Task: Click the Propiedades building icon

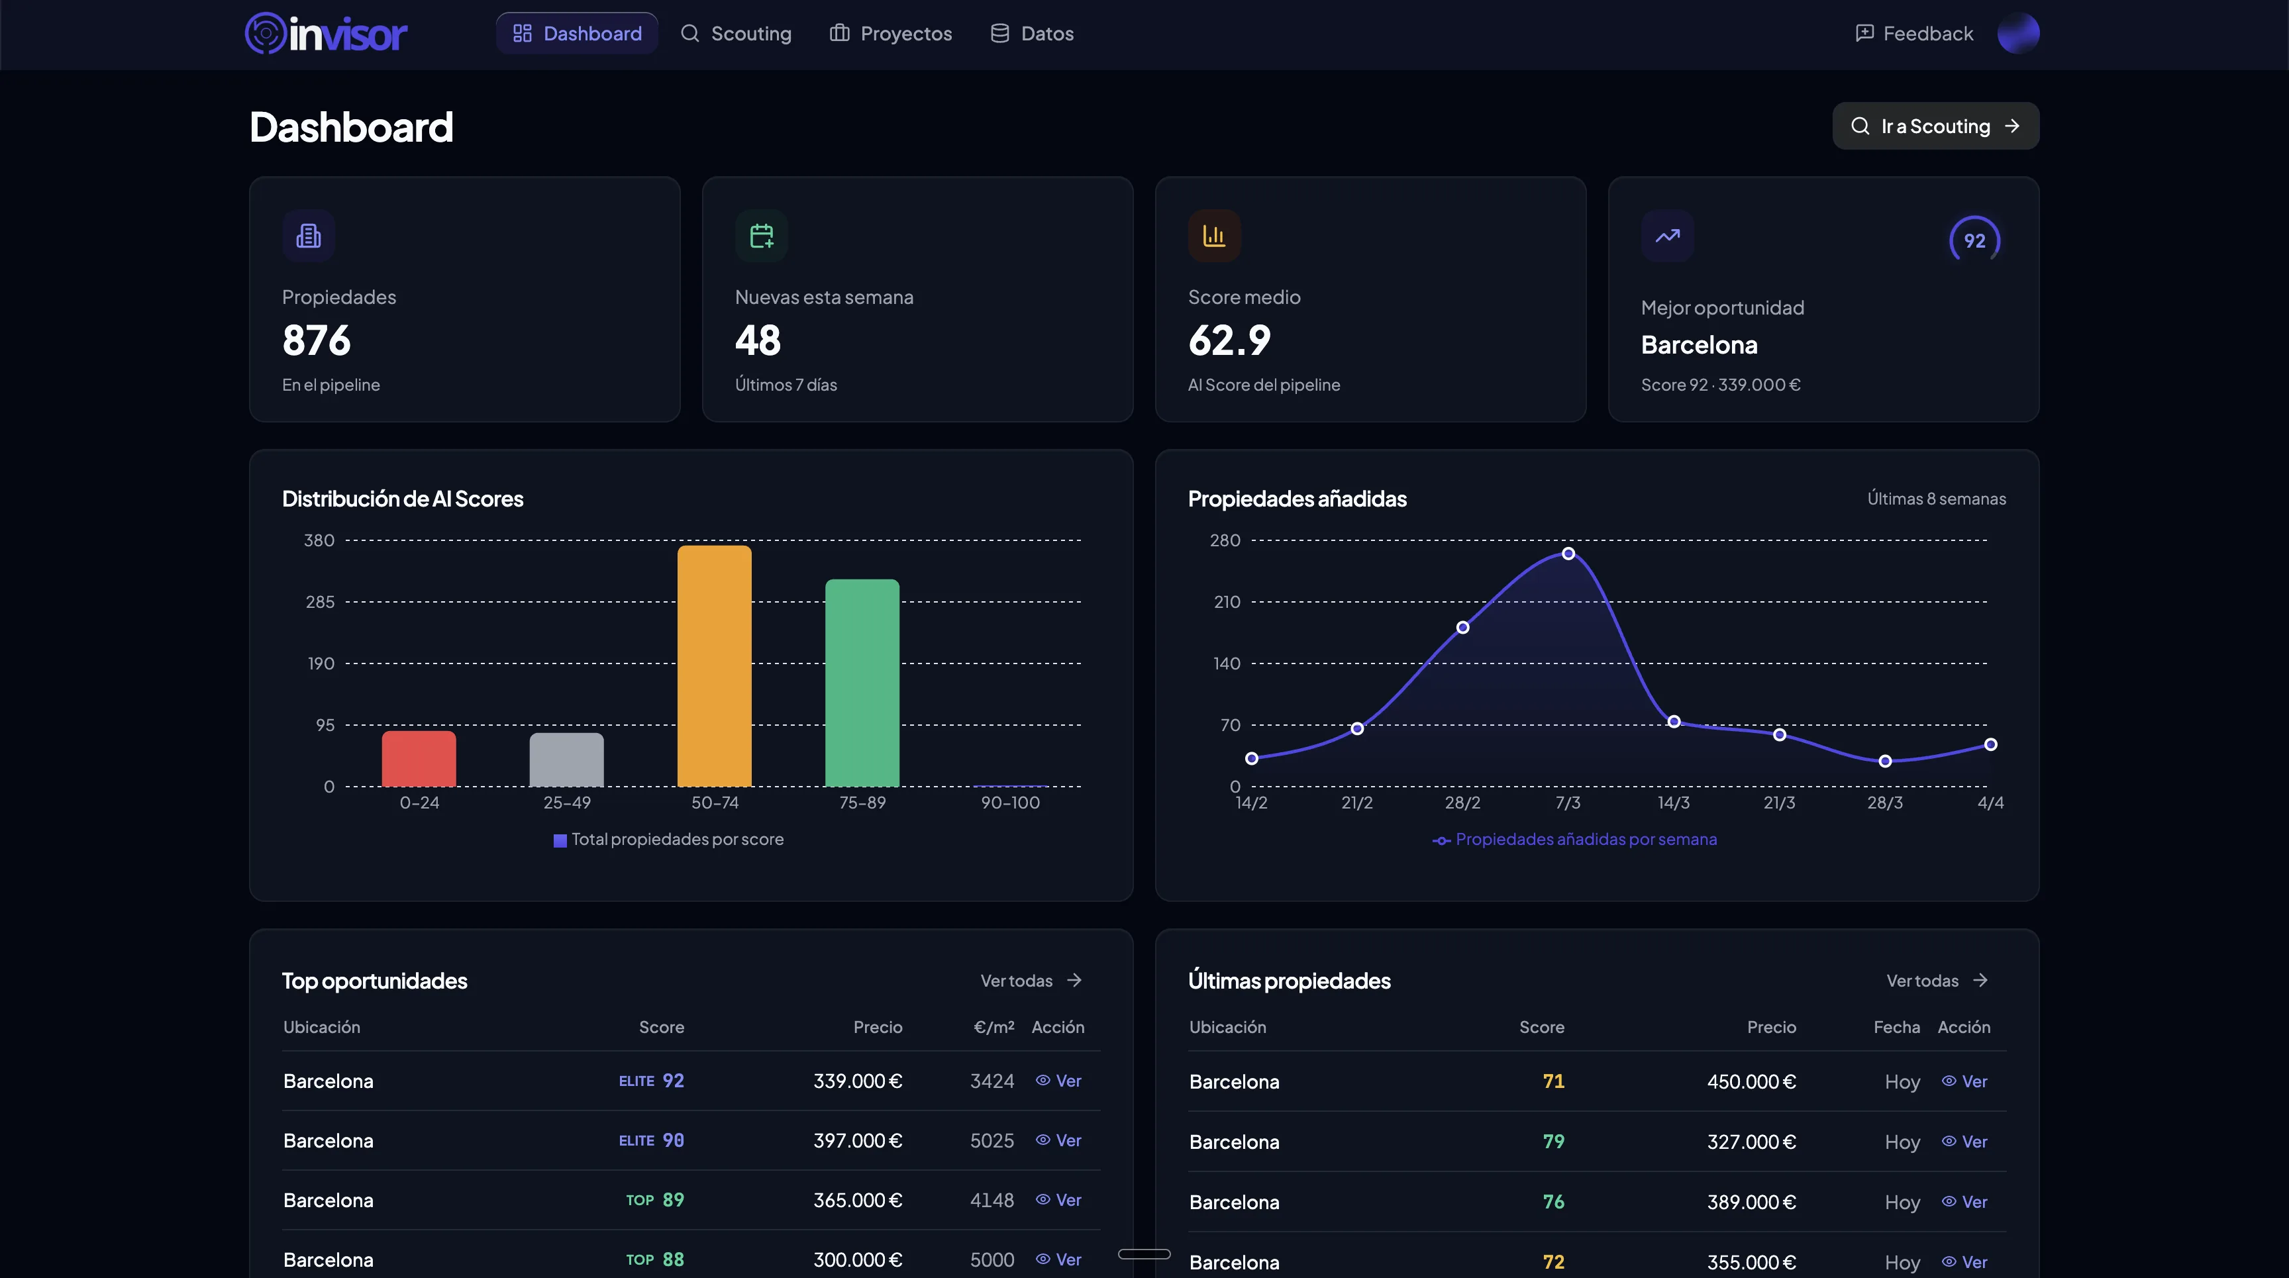Action: (x=309, y=234)
